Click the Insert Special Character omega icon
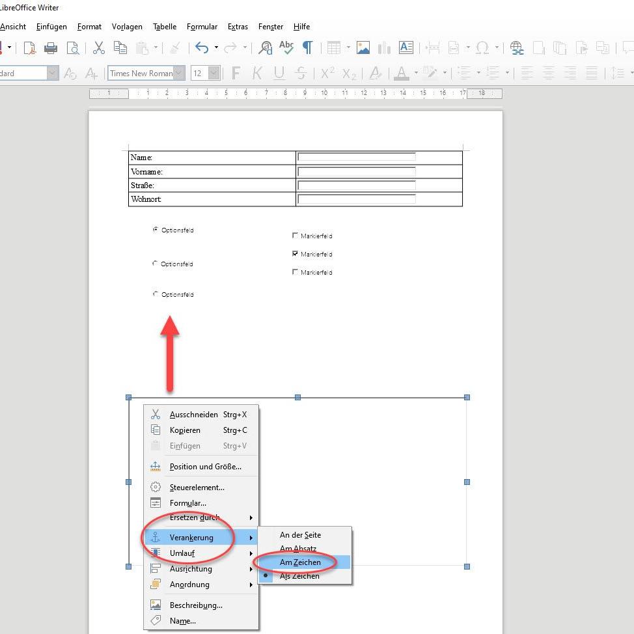Screen dimensions: 634x634 tap(482, 48)
